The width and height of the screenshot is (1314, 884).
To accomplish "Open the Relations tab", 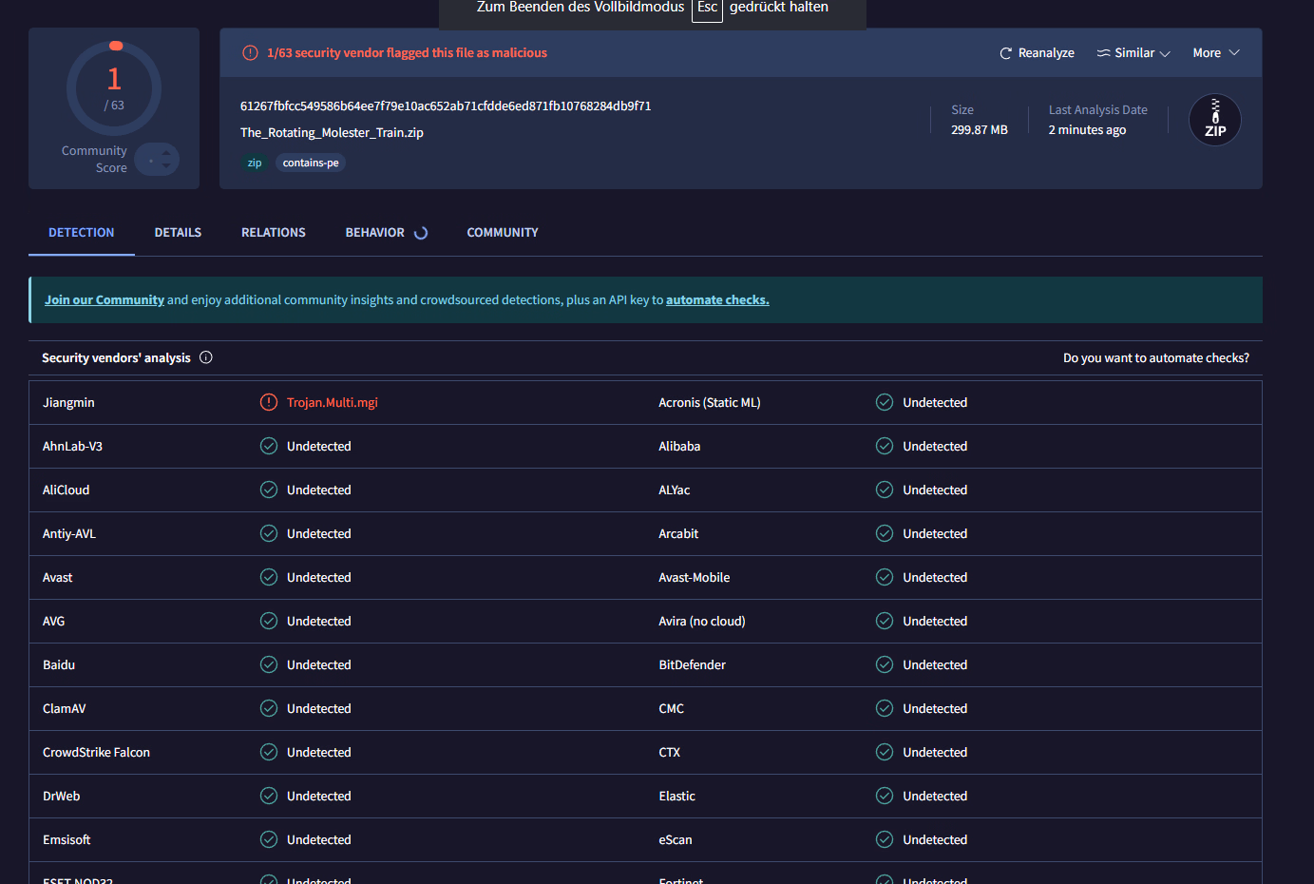I will coord(274,233).
